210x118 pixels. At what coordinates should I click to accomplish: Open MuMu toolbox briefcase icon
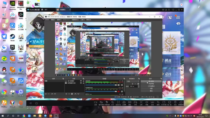[124, 103]
